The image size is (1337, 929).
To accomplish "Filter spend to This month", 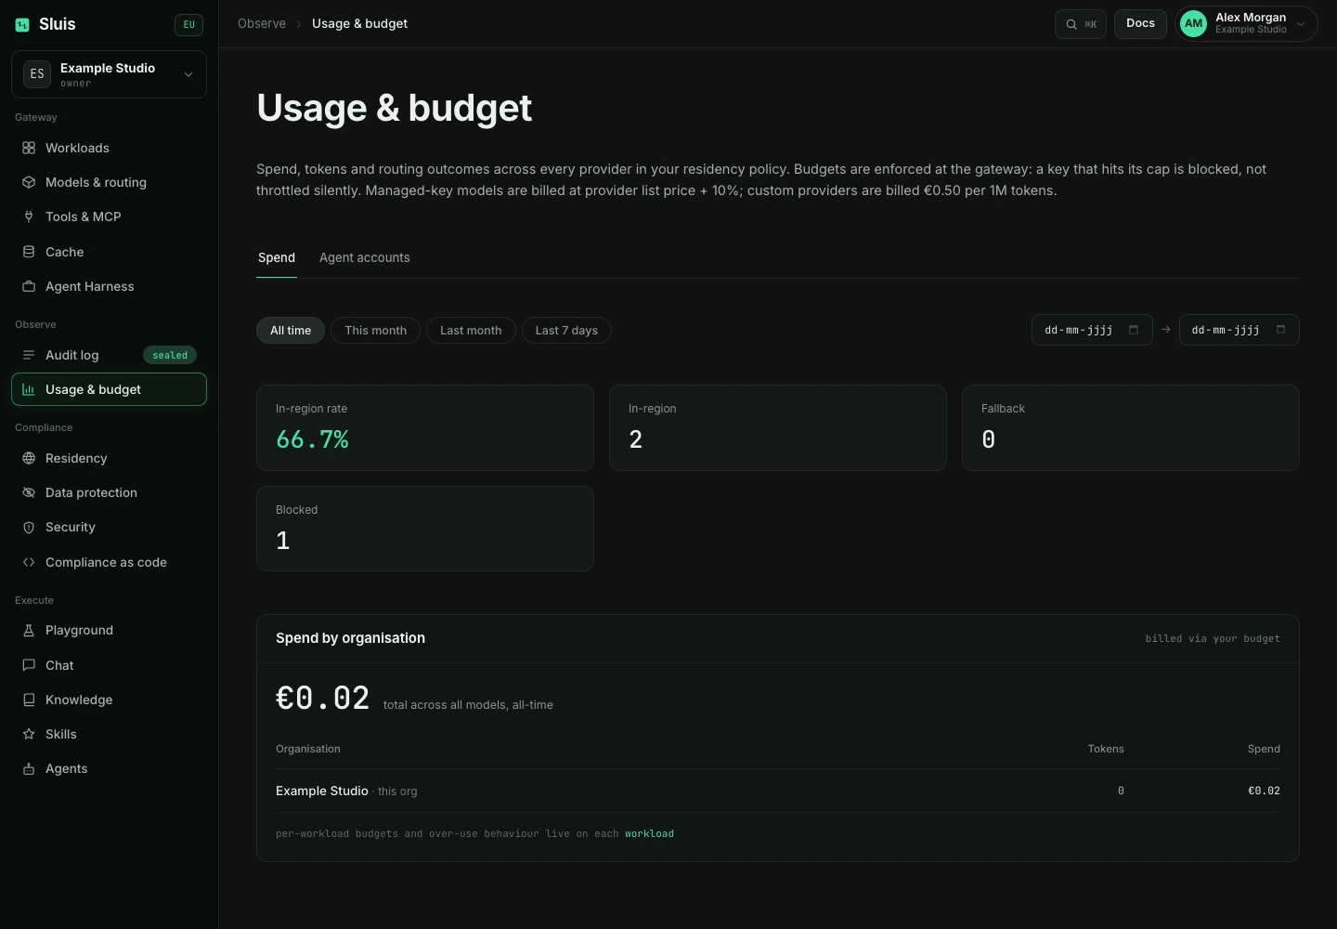I will 375,331.
